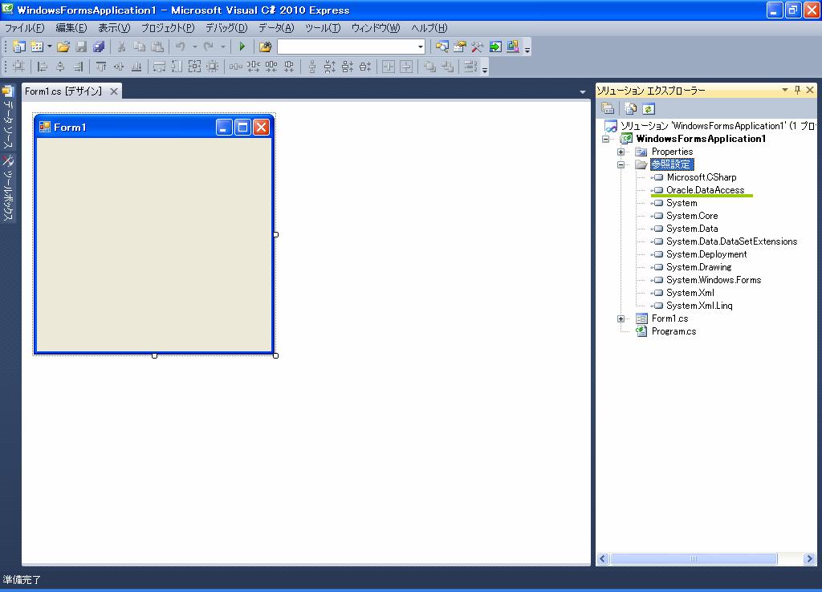Expand the Properties tree node
822x592 pixels.
click(621, 152)
